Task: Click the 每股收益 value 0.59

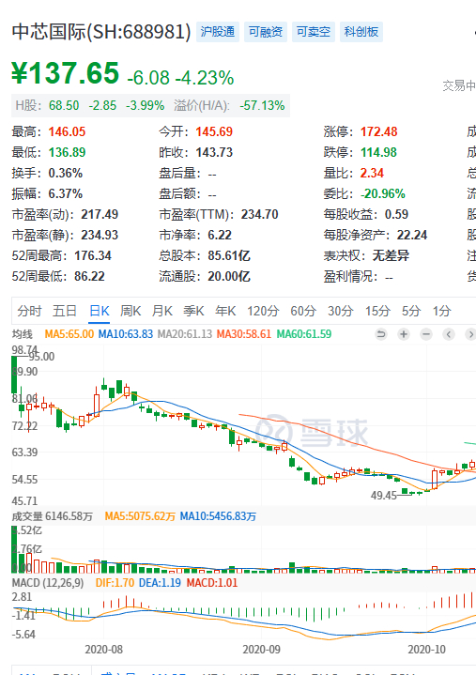Action: tap(397, 214)
